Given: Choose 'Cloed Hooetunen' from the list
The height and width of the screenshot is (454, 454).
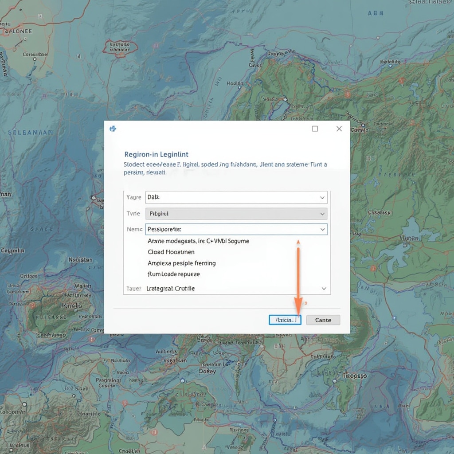Looking at the screenshot, I should click(171, 252).
